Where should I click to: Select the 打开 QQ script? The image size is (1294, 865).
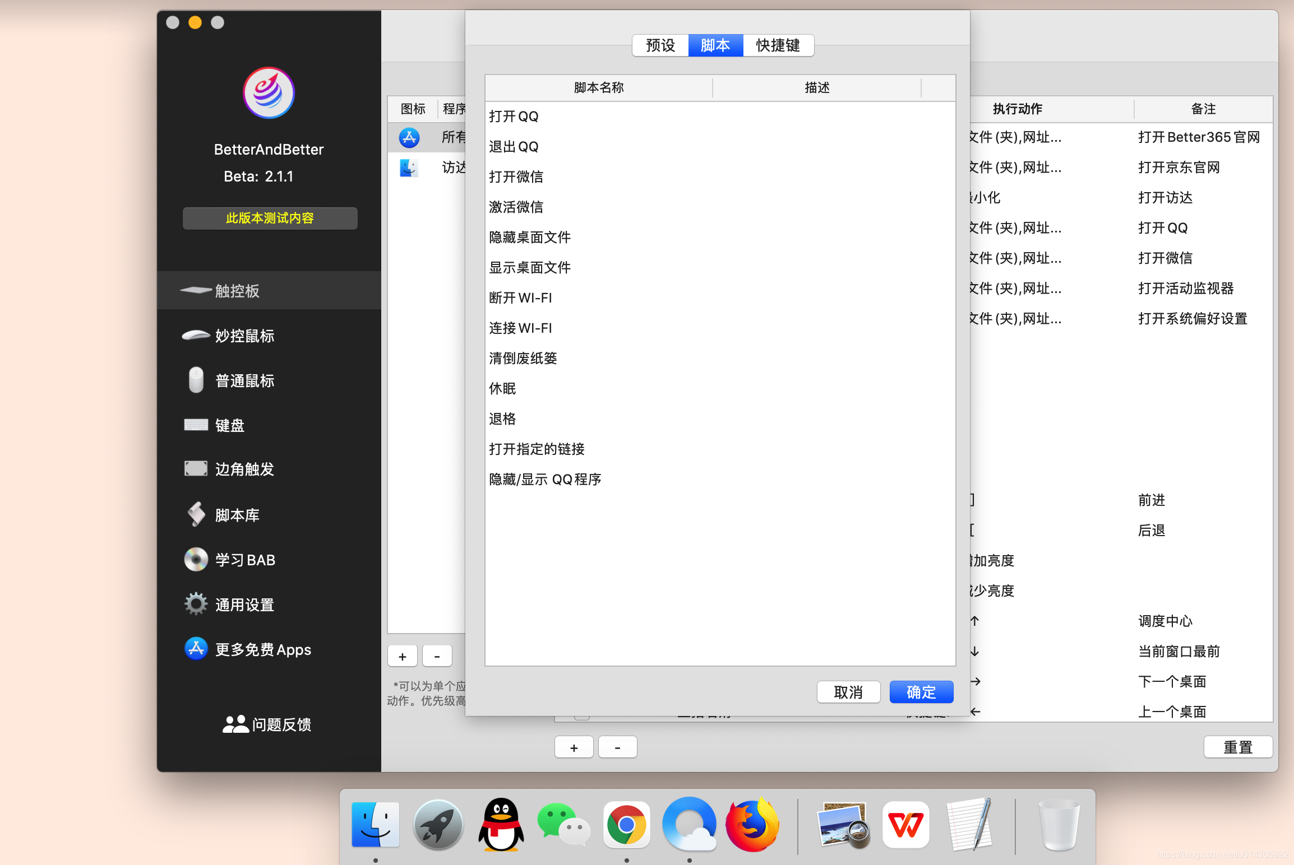720,117
